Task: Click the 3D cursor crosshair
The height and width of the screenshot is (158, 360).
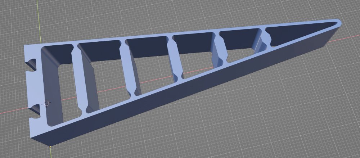Action: [46, 103]
